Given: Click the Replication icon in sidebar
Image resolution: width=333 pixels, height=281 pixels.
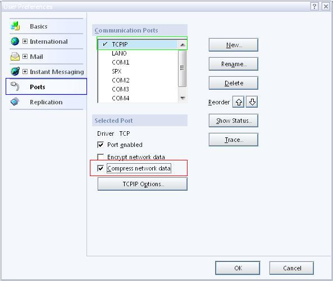Looking at the screenshot, I should point(15,102).
